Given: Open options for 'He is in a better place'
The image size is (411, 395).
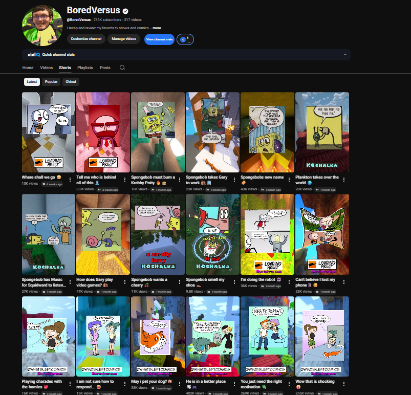Looking at the screenshot, I should point(234,384).
